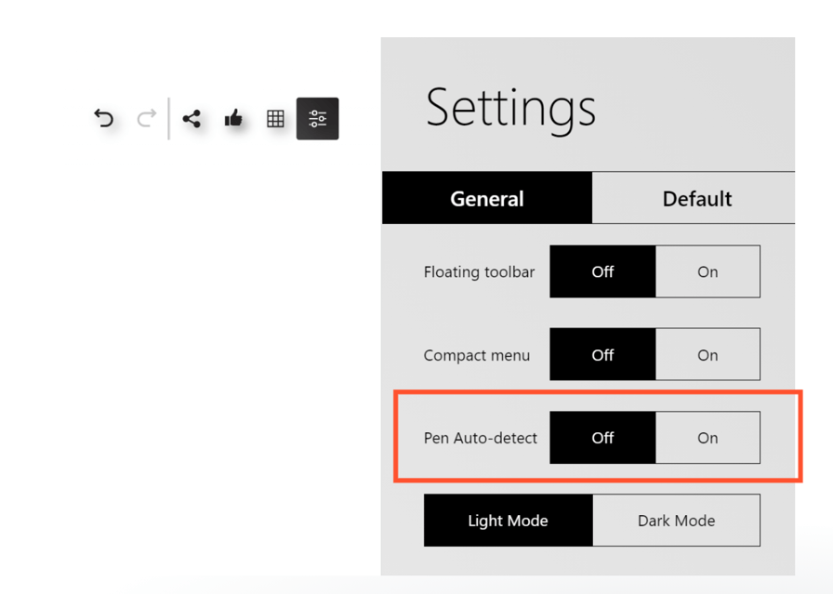Viewport: 833px width, 594px height.
Task: Close settings via the sliders icon
Action: point(317,118)
